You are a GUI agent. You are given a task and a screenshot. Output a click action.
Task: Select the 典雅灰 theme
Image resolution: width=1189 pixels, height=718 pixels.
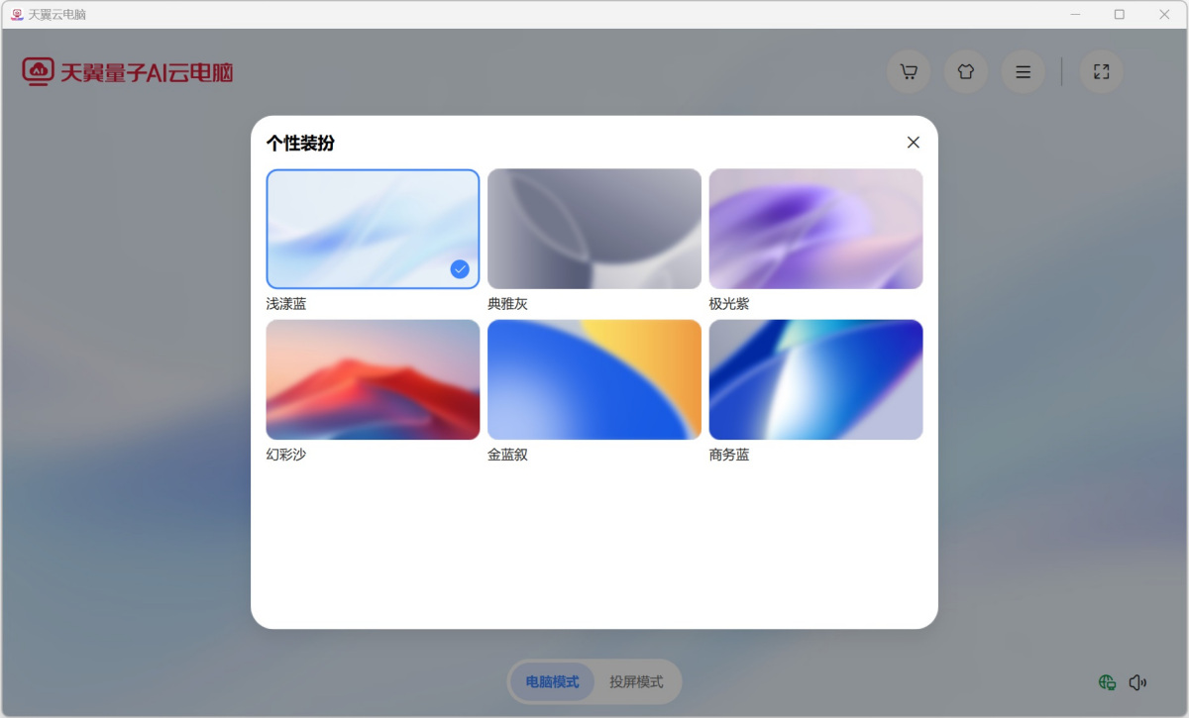click(x=594, y=228)
